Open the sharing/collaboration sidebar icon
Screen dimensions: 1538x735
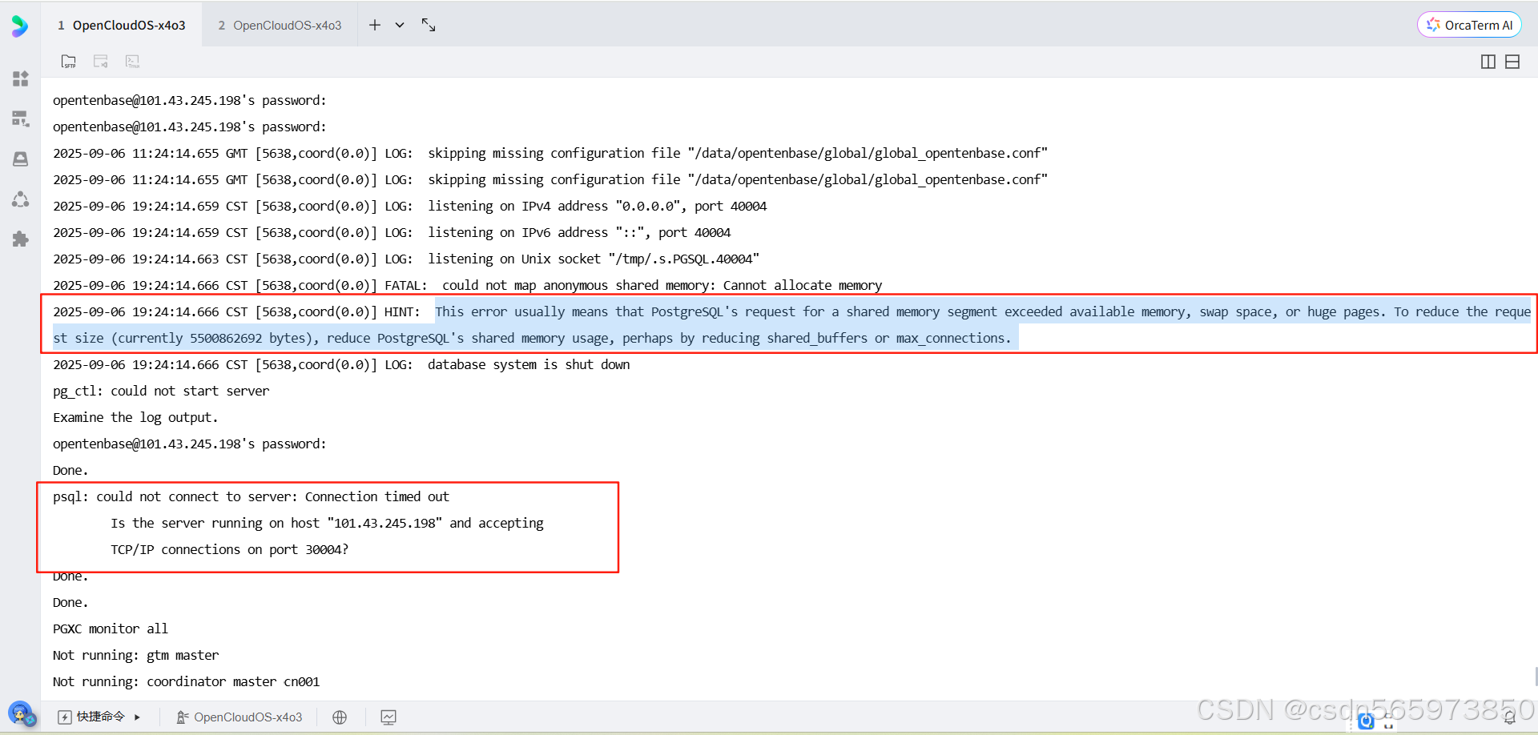click(x=20, y=199)
